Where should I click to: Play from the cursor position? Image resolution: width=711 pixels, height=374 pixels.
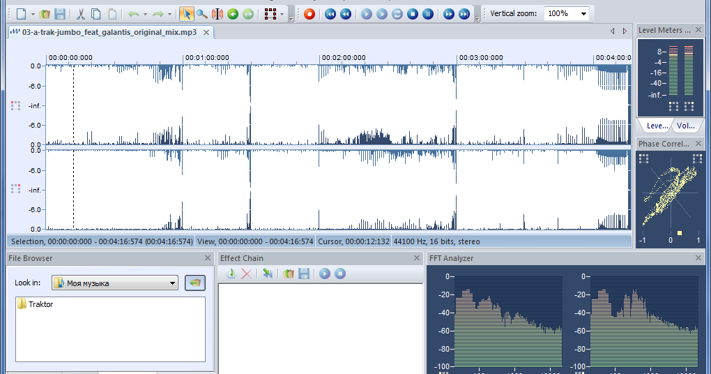pyautogui.click(x=382, y=14)
